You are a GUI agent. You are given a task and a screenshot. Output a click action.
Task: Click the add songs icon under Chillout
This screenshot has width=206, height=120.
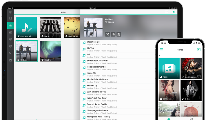tap(119, 34)
